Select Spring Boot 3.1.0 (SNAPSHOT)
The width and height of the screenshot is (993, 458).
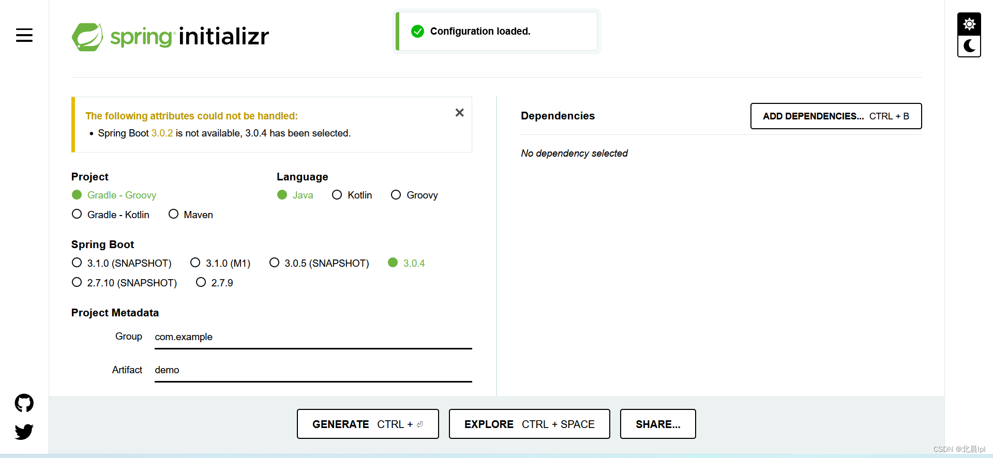coord(122,263)
